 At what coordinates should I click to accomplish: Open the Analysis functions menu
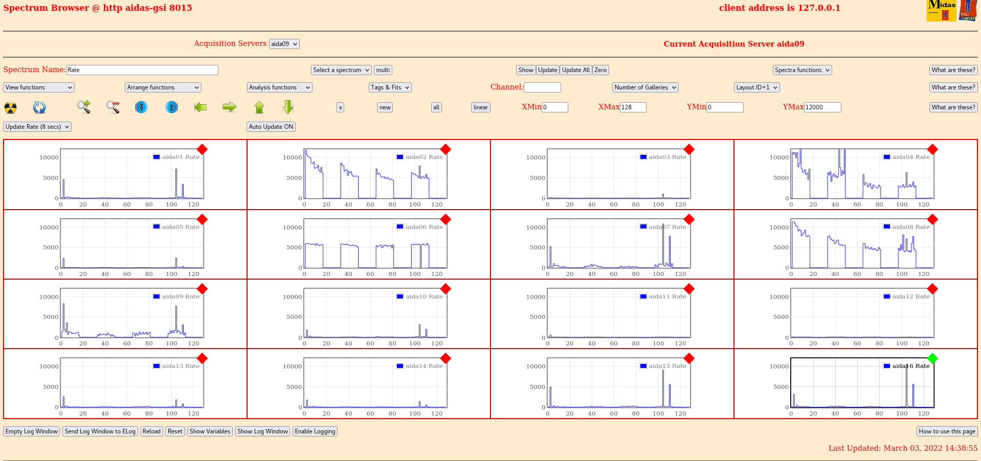click(x=279, y=87)
